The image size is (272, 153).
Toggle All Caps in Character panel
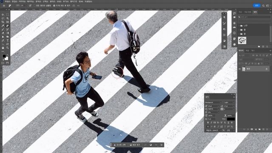215,123
